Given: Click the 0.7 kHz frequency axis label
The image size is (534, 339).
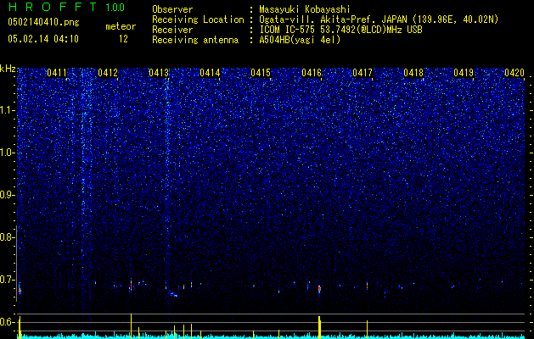Looking at the screenshot, I should coord(7,280).
